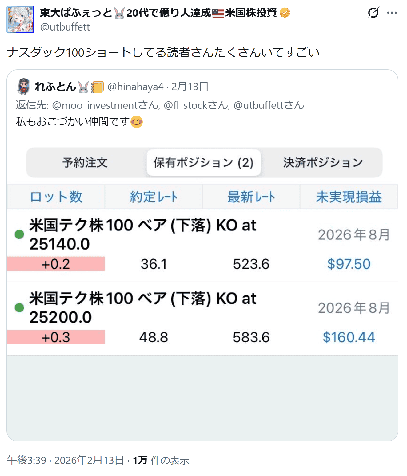407x476 pixels.
Task: Click green status dot for KO 25200.0
Action: (x=19, y=307)
